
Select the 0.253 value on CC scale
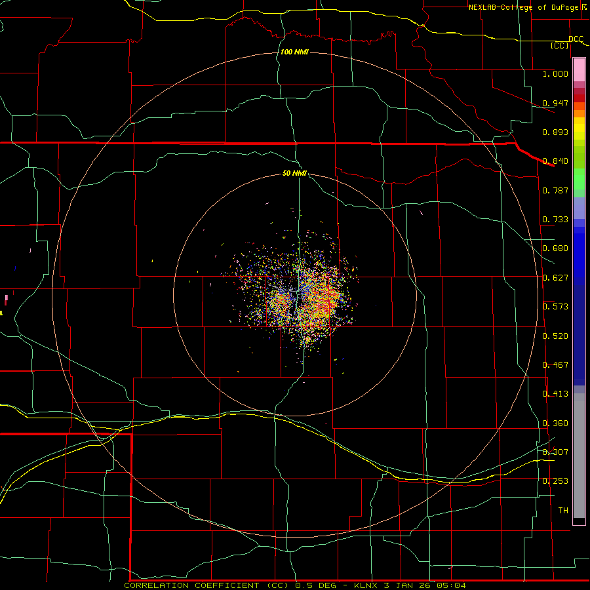tap(555, 481)
